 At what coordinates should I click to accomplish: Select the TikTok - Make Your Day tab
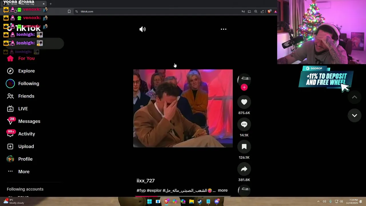(24, 4)
